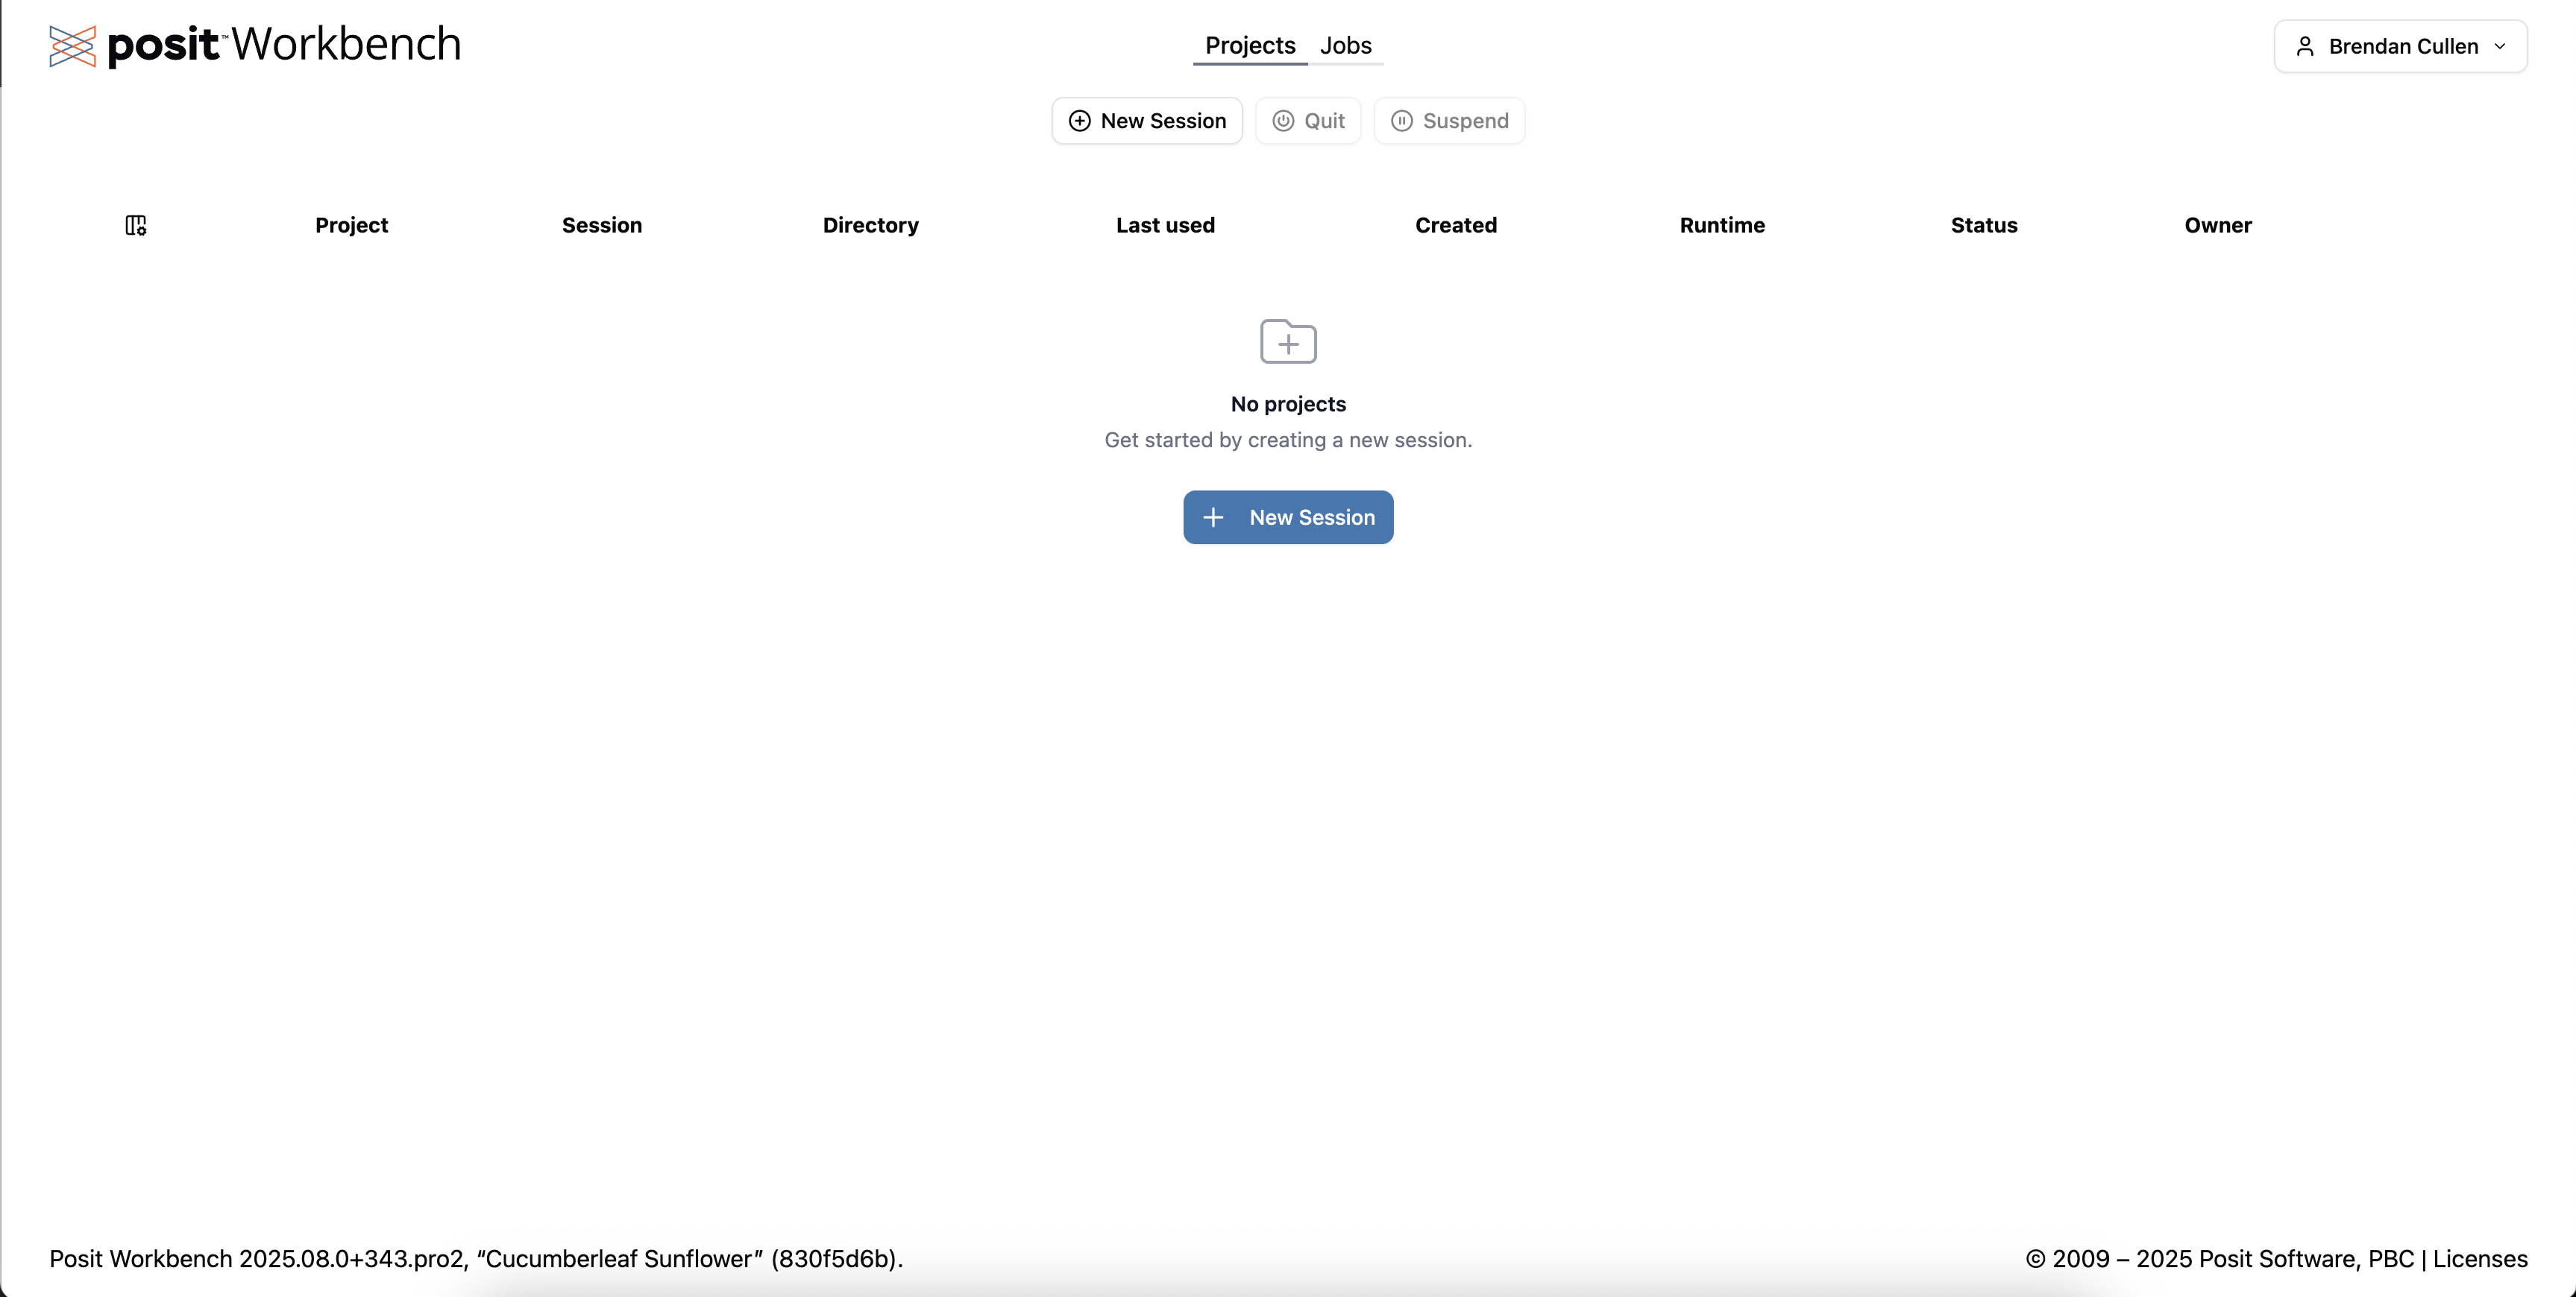Click the Suspend pause icon

coord(1402,121)
